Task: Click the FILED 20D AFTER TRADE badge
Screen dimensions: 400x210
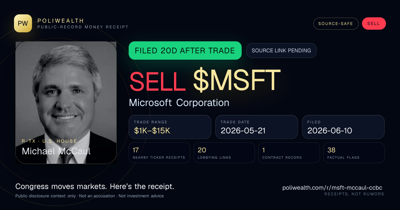Action: pyautogui.click(x=185, y=51)
